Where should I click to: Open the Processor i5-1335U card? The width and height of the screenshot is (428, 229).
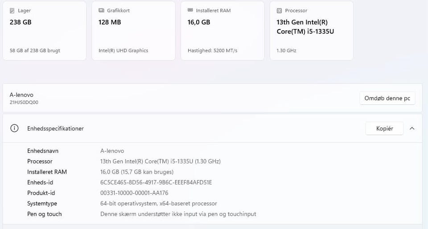311,31
